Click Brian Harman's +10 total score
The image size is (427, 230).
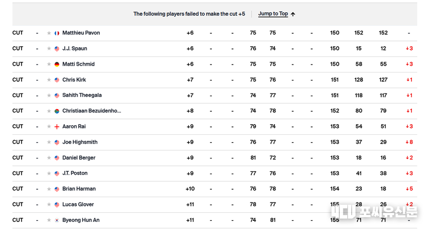[x=190, y=189]
